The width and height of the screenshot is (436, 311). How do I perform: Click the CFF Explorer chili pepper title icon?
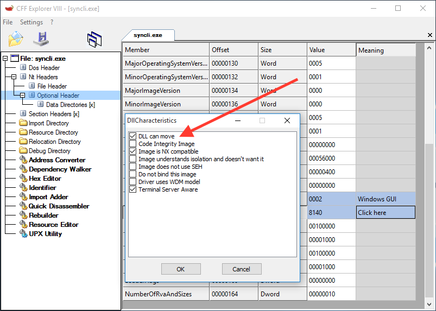pyautogui.click(x=9, y=8)
